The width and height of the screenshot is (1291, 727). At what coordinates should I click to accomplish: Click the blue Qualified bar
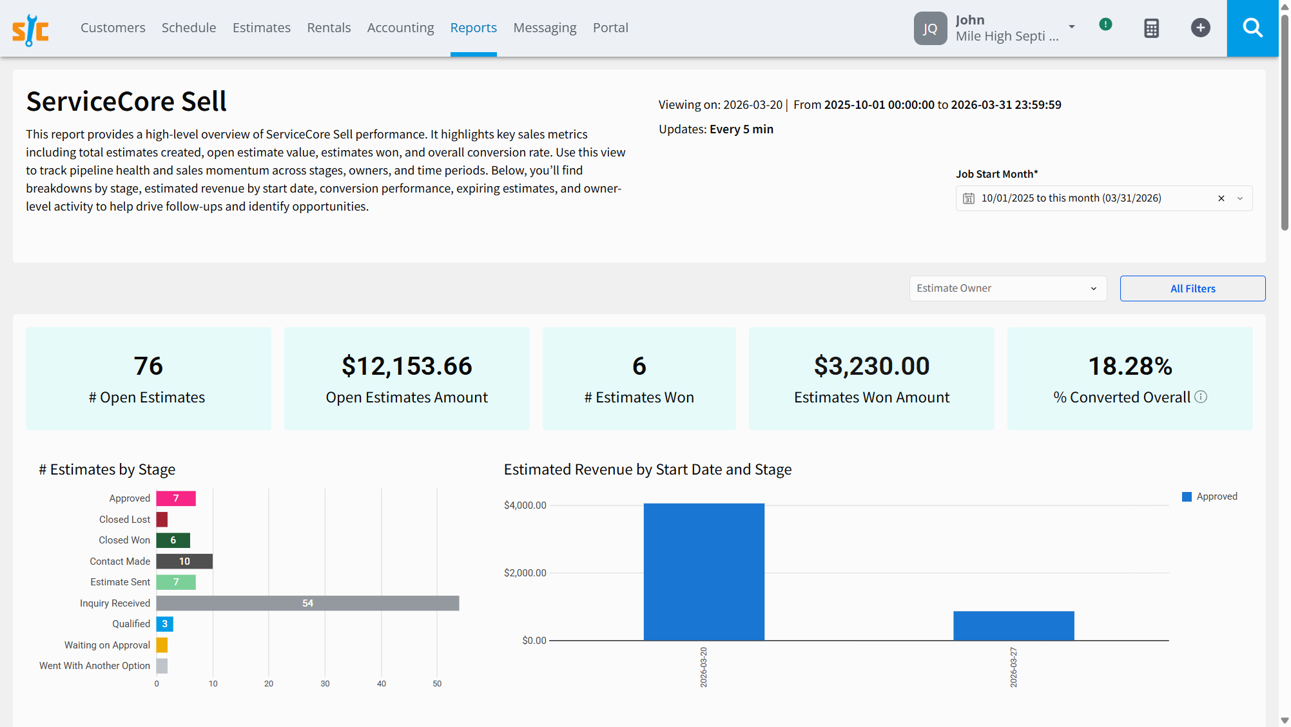pos(165,624)
